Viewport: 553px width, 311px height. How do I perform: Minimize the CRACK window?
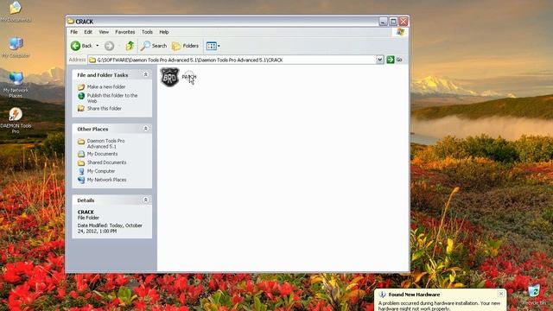(384, 22)
